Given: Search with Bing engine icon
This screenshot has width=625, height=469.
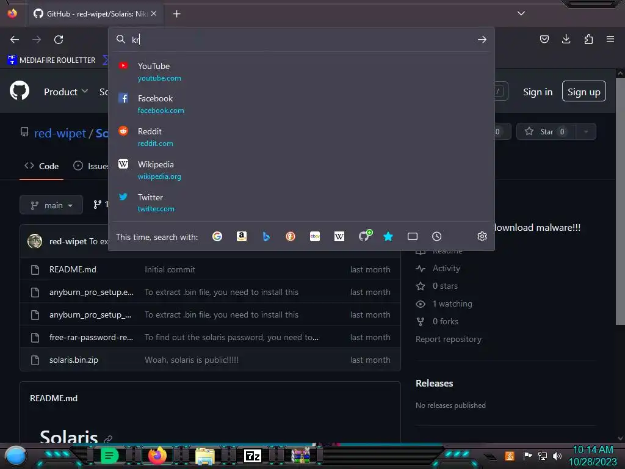Looking at the screenshot, I should tap(266, 236).
